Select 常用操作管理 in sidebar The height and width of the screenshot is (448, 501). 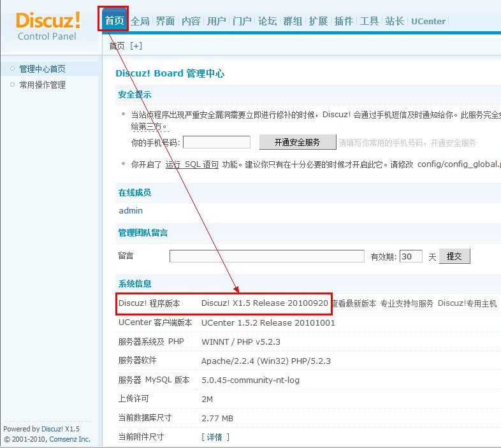point(42,85)
